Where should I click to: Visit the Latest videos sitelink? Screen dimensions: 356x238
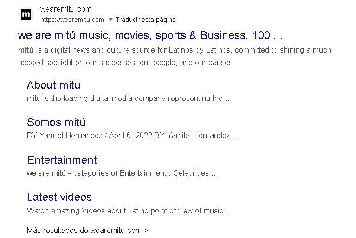[59, 197]
